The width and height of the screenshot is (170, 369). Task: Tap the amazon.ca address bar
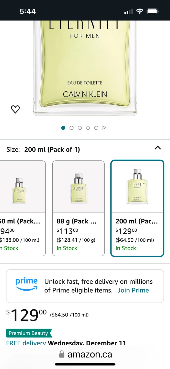pos(89,354)
